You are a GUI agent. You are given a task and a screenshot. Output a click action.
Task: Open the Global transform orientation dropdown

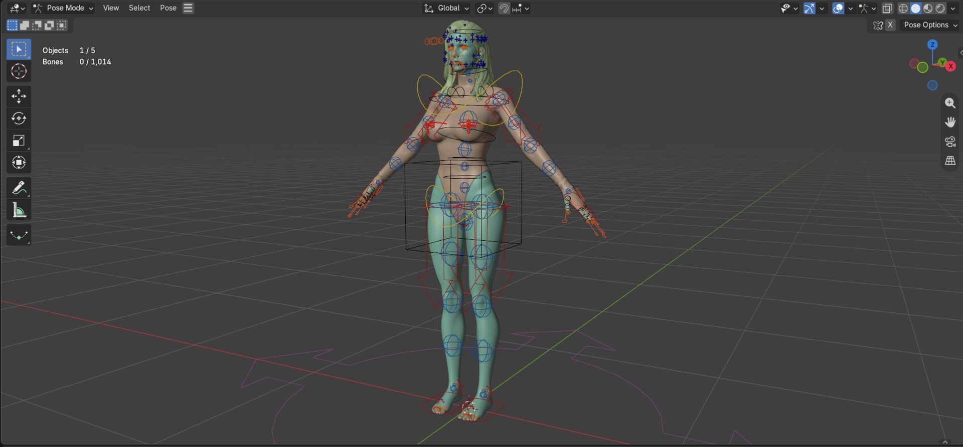tap(446, 8)
